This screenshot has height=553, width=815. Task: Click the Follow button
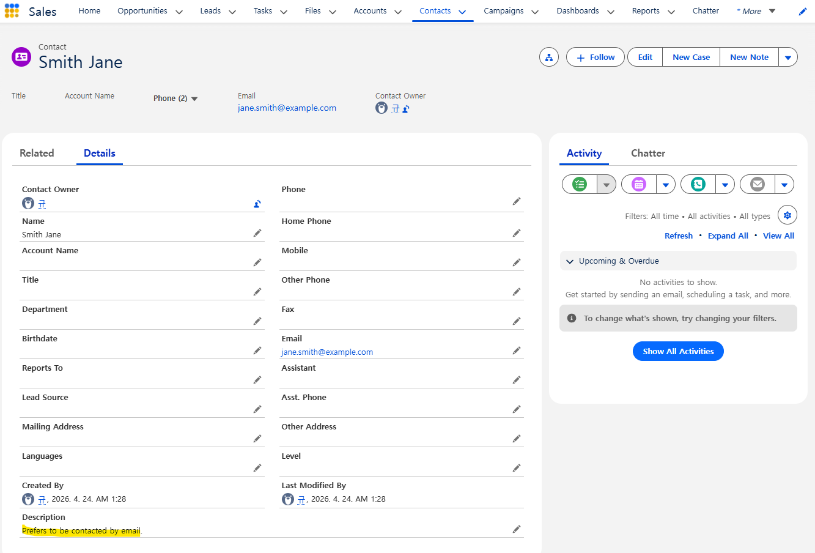595,58
